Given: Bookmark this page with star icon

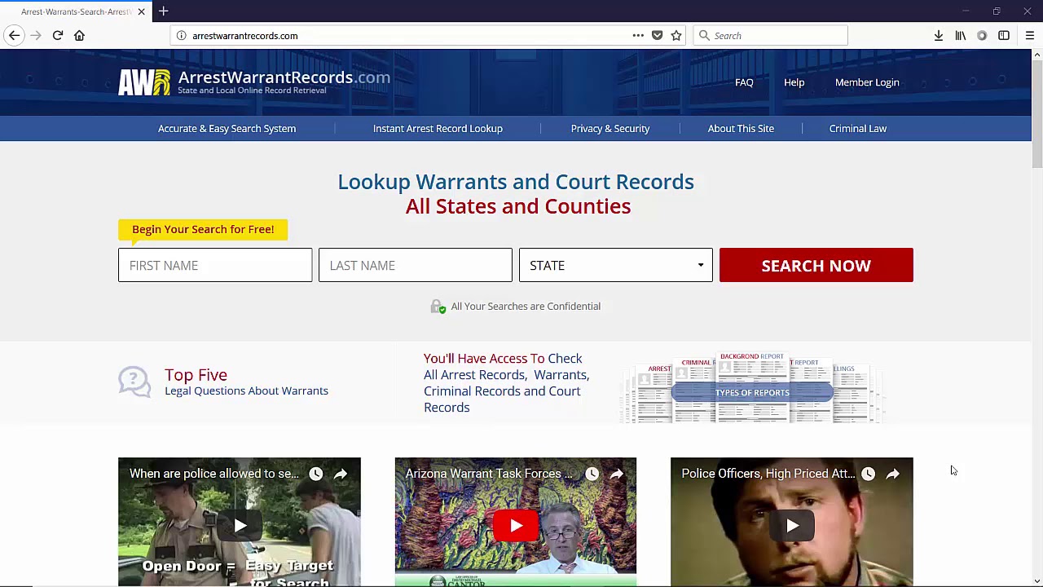Looking at the screenshot, I should [676, 36].
